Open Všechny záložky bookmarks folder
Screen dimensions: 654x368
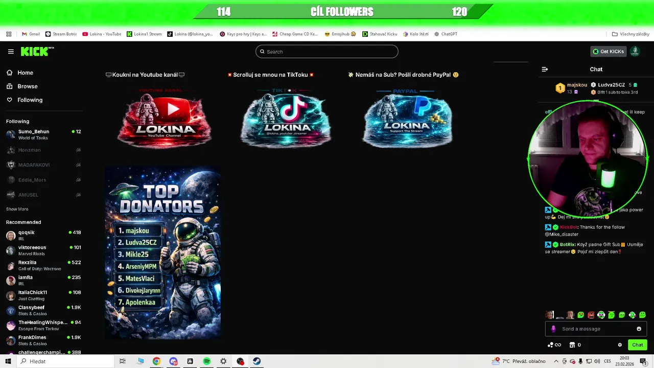click(x=630, y=34)
